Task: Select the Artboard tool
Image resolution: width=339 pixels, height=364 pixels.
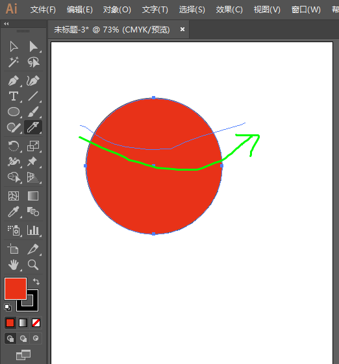Action: click(14, 249)
